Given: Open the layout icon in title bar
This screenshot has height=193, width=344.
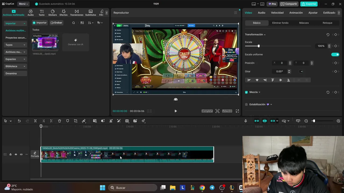Looking at the screenshot, I should click(x=253, y=4).
